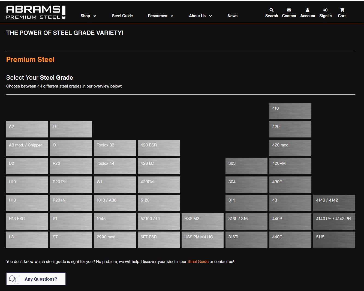Viewport: 364px width, 291px height.
Task: Go to the News page
Action: coord(232,16)
